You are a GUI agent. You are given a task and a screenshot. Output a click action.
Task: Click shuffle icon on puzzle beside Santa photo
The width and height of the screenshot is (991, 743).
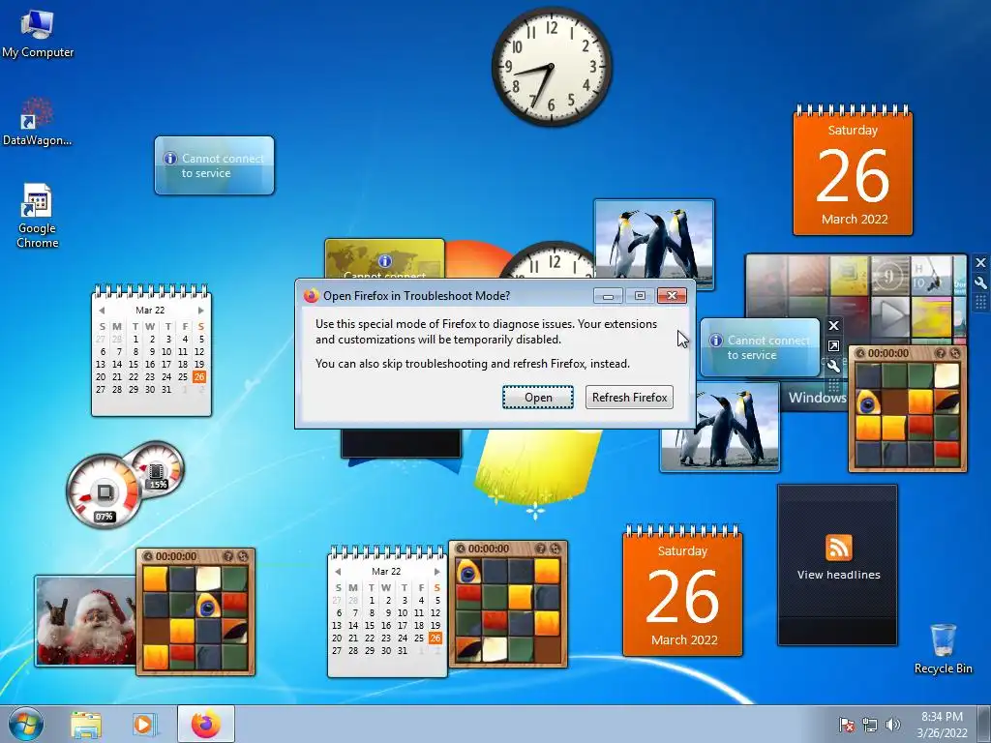pyautogui.click(x=243, y=556)
